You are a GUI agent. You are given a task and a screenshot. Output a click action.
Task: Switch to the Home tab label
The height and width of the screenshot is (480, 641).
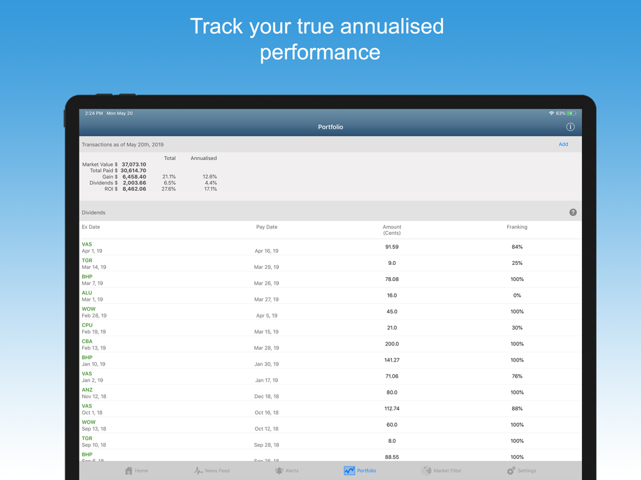tap(142, 470)
